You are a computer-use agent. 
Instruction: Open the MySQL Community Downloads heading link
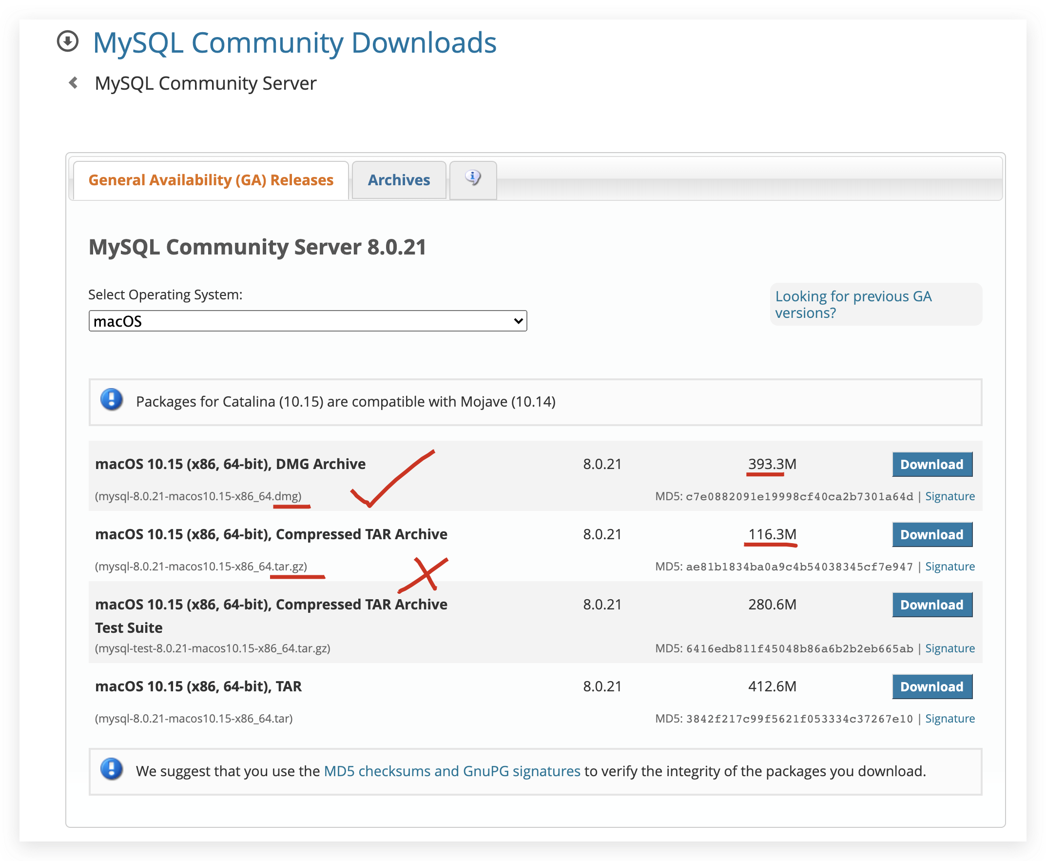[x=294, y=42]
